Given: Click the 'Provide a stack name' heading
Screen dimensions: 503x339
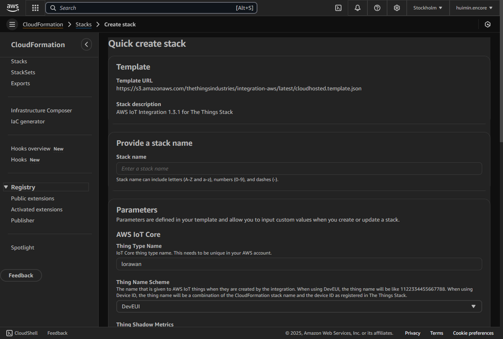Looking at the screenshot, I should 154,143.
